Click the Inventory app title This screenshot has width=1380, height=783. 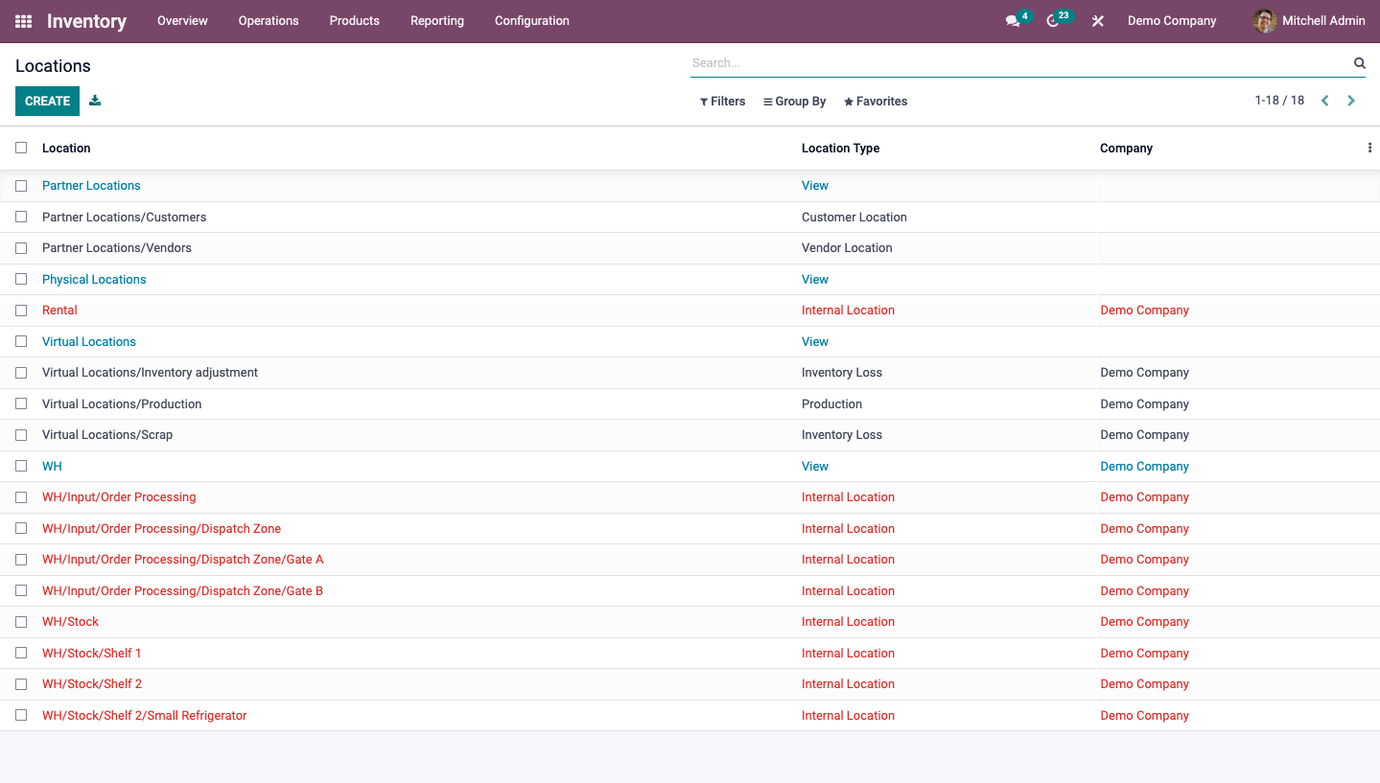click(86, 21)
